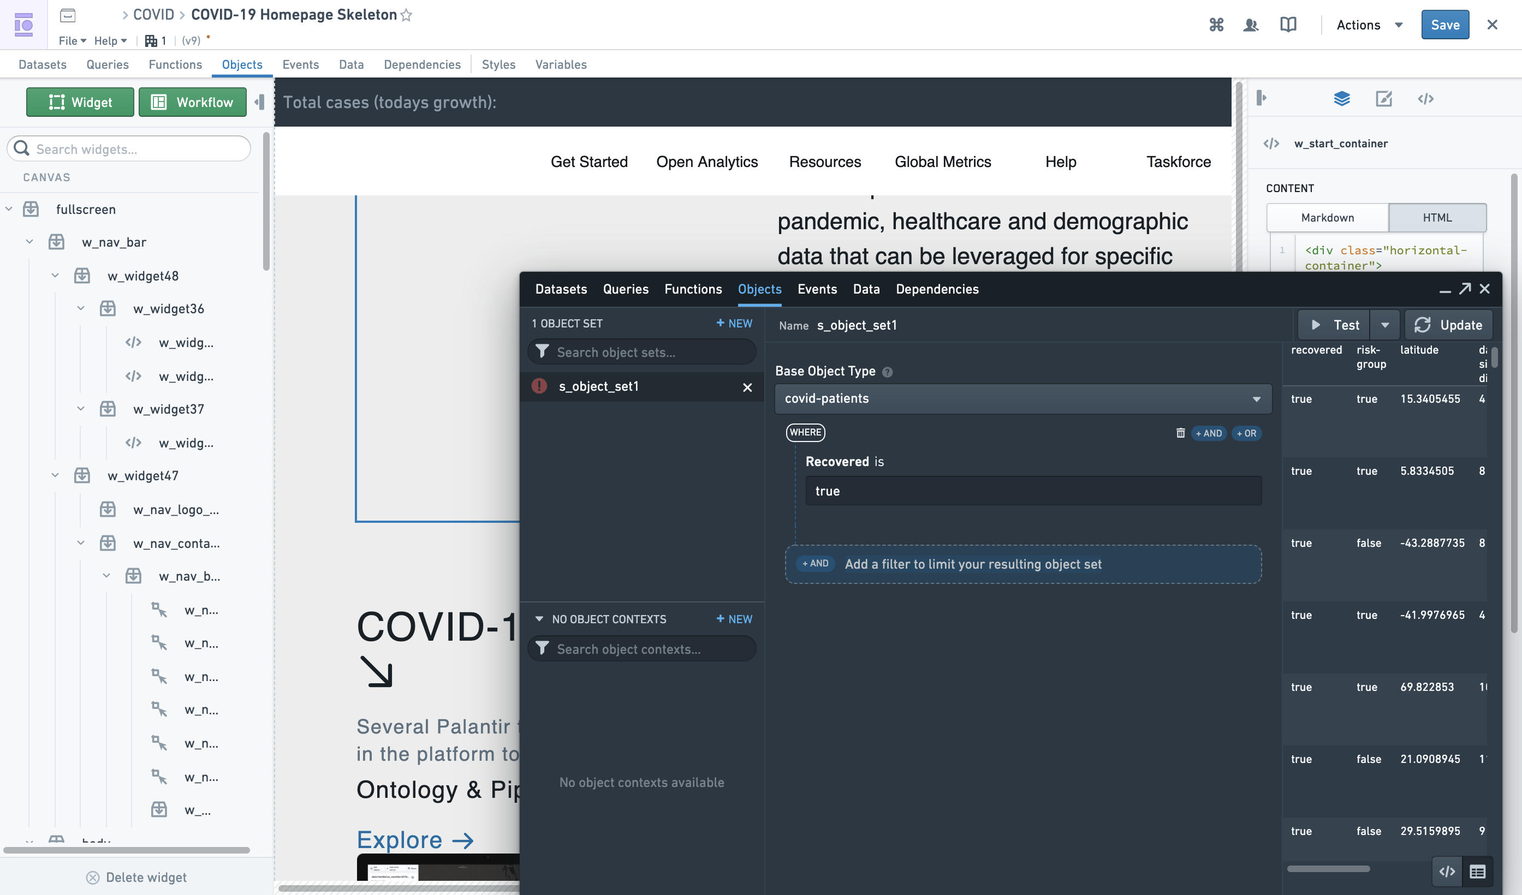This screenshot has width=1522, height=895.
Task: Click the results table horizontal scrollbar
Action: point(1328,868)
